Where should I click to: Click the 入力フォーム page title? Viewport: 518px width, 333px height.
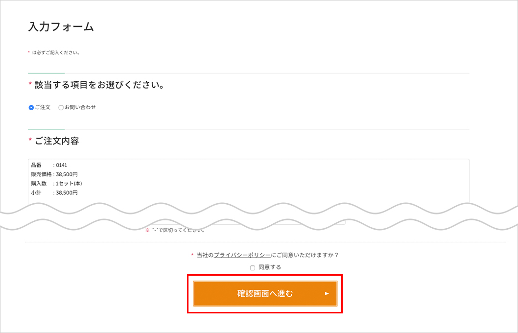(x=60, y=26)
